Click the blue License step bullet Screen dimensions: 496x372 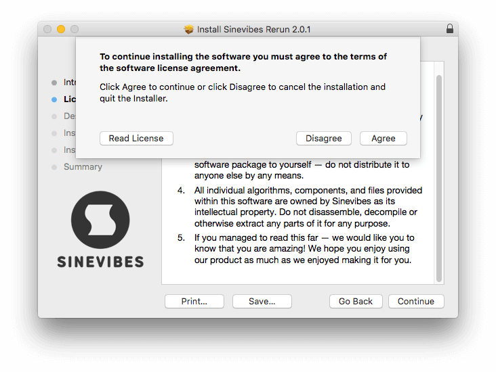[54, 99]
